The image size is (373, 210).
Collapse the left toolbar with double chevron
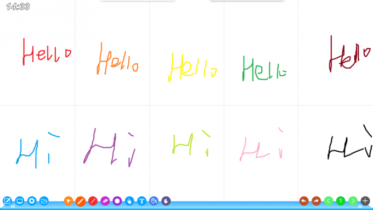13,206
